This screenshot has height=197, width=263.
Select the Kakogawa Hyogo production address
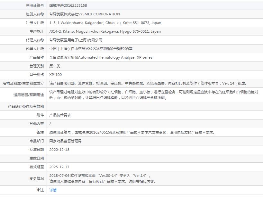point(105,31)
